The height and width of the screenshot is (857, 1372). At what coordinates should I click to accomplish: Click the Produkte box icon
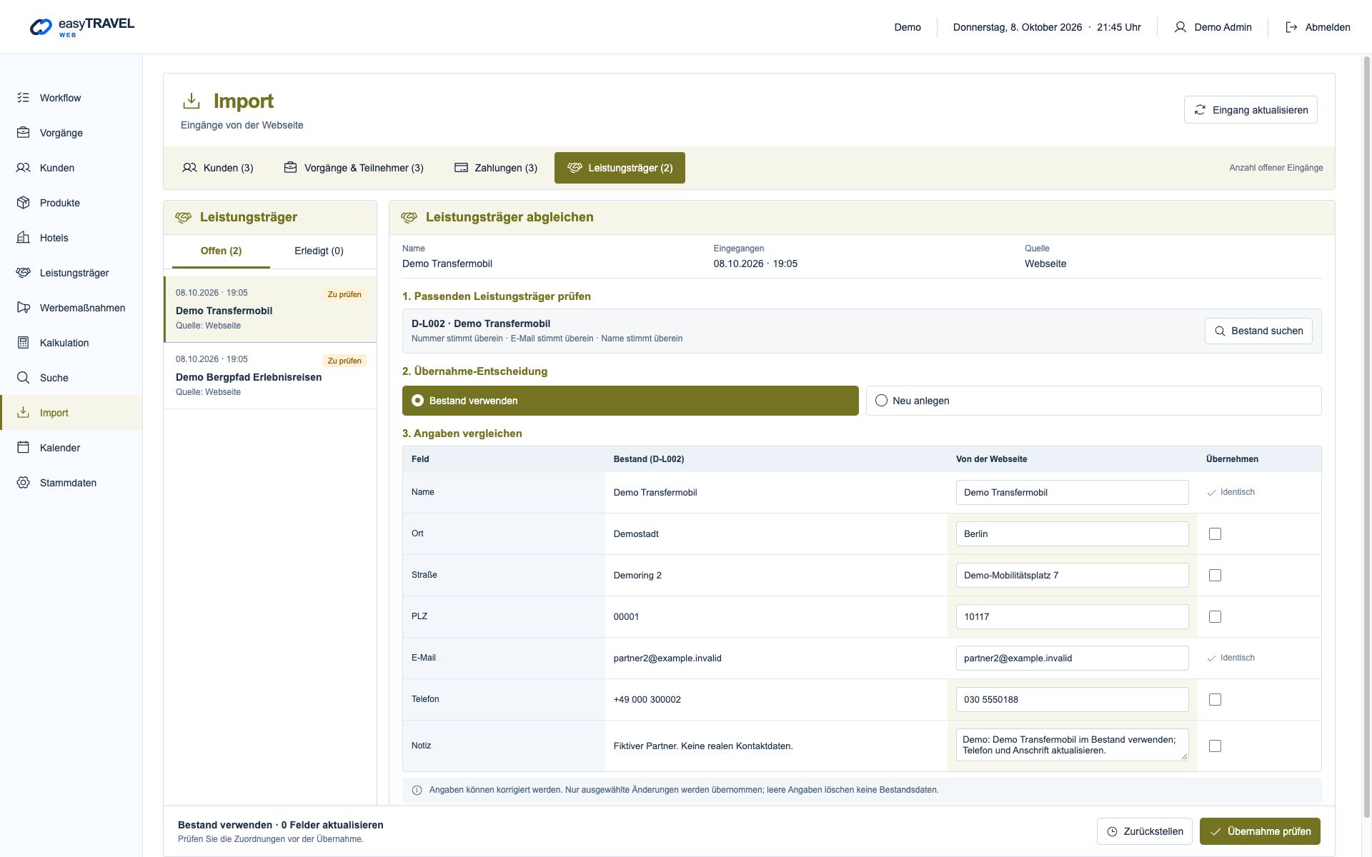pos(24,203)
